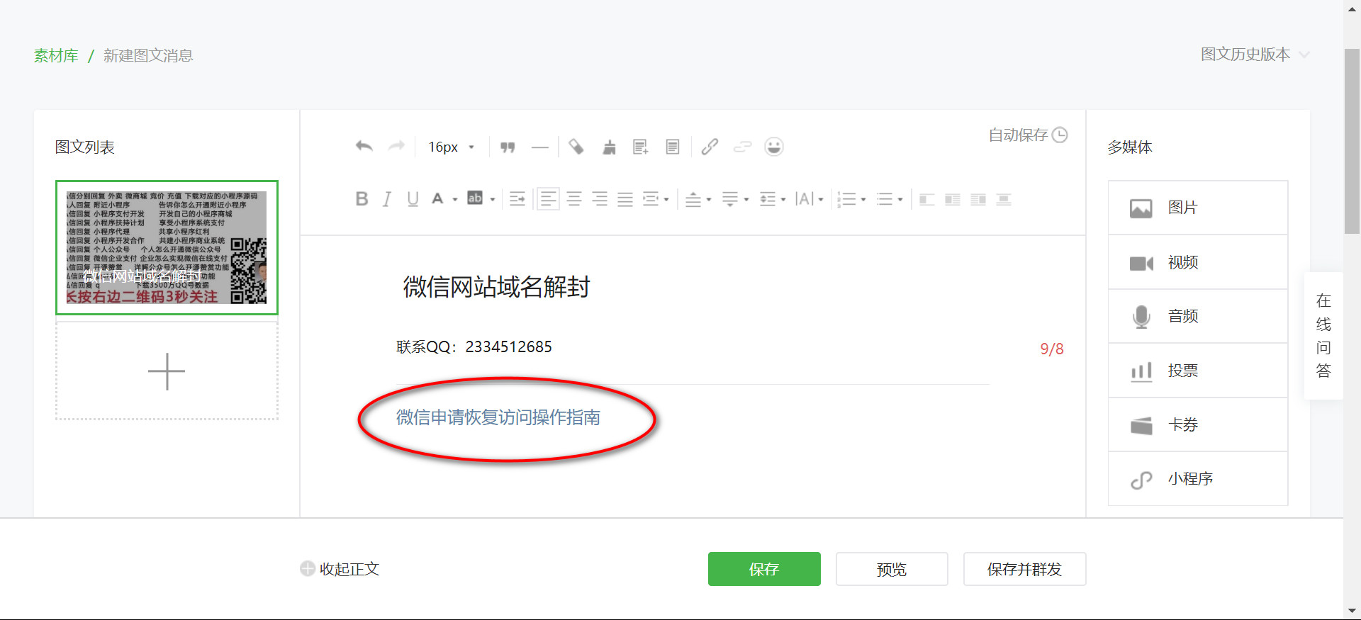The height and width of the screenshot is (620, 1361).
Task: Justify the text on both sides
Action: 625,199
